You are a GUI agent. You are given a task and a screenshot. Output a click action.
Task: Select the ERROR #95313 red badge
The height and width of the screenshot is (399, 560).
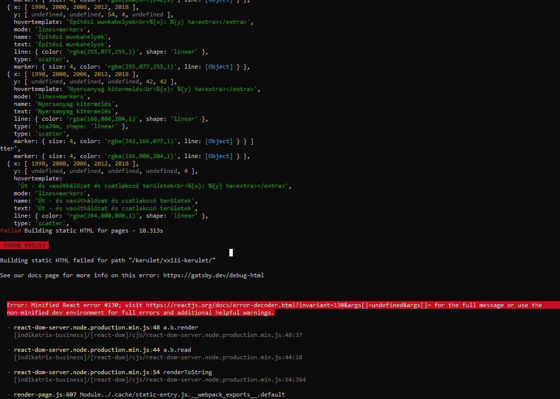pos(24,245)
